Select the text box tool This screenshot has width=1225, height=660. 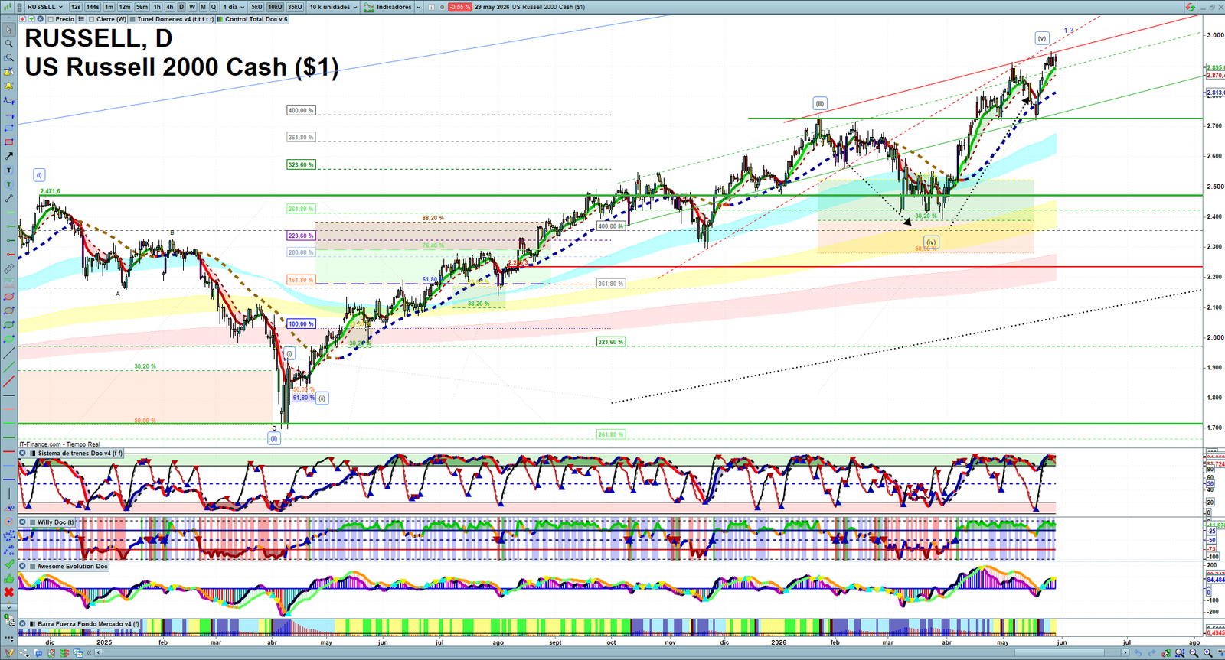(x=9, y=170)
